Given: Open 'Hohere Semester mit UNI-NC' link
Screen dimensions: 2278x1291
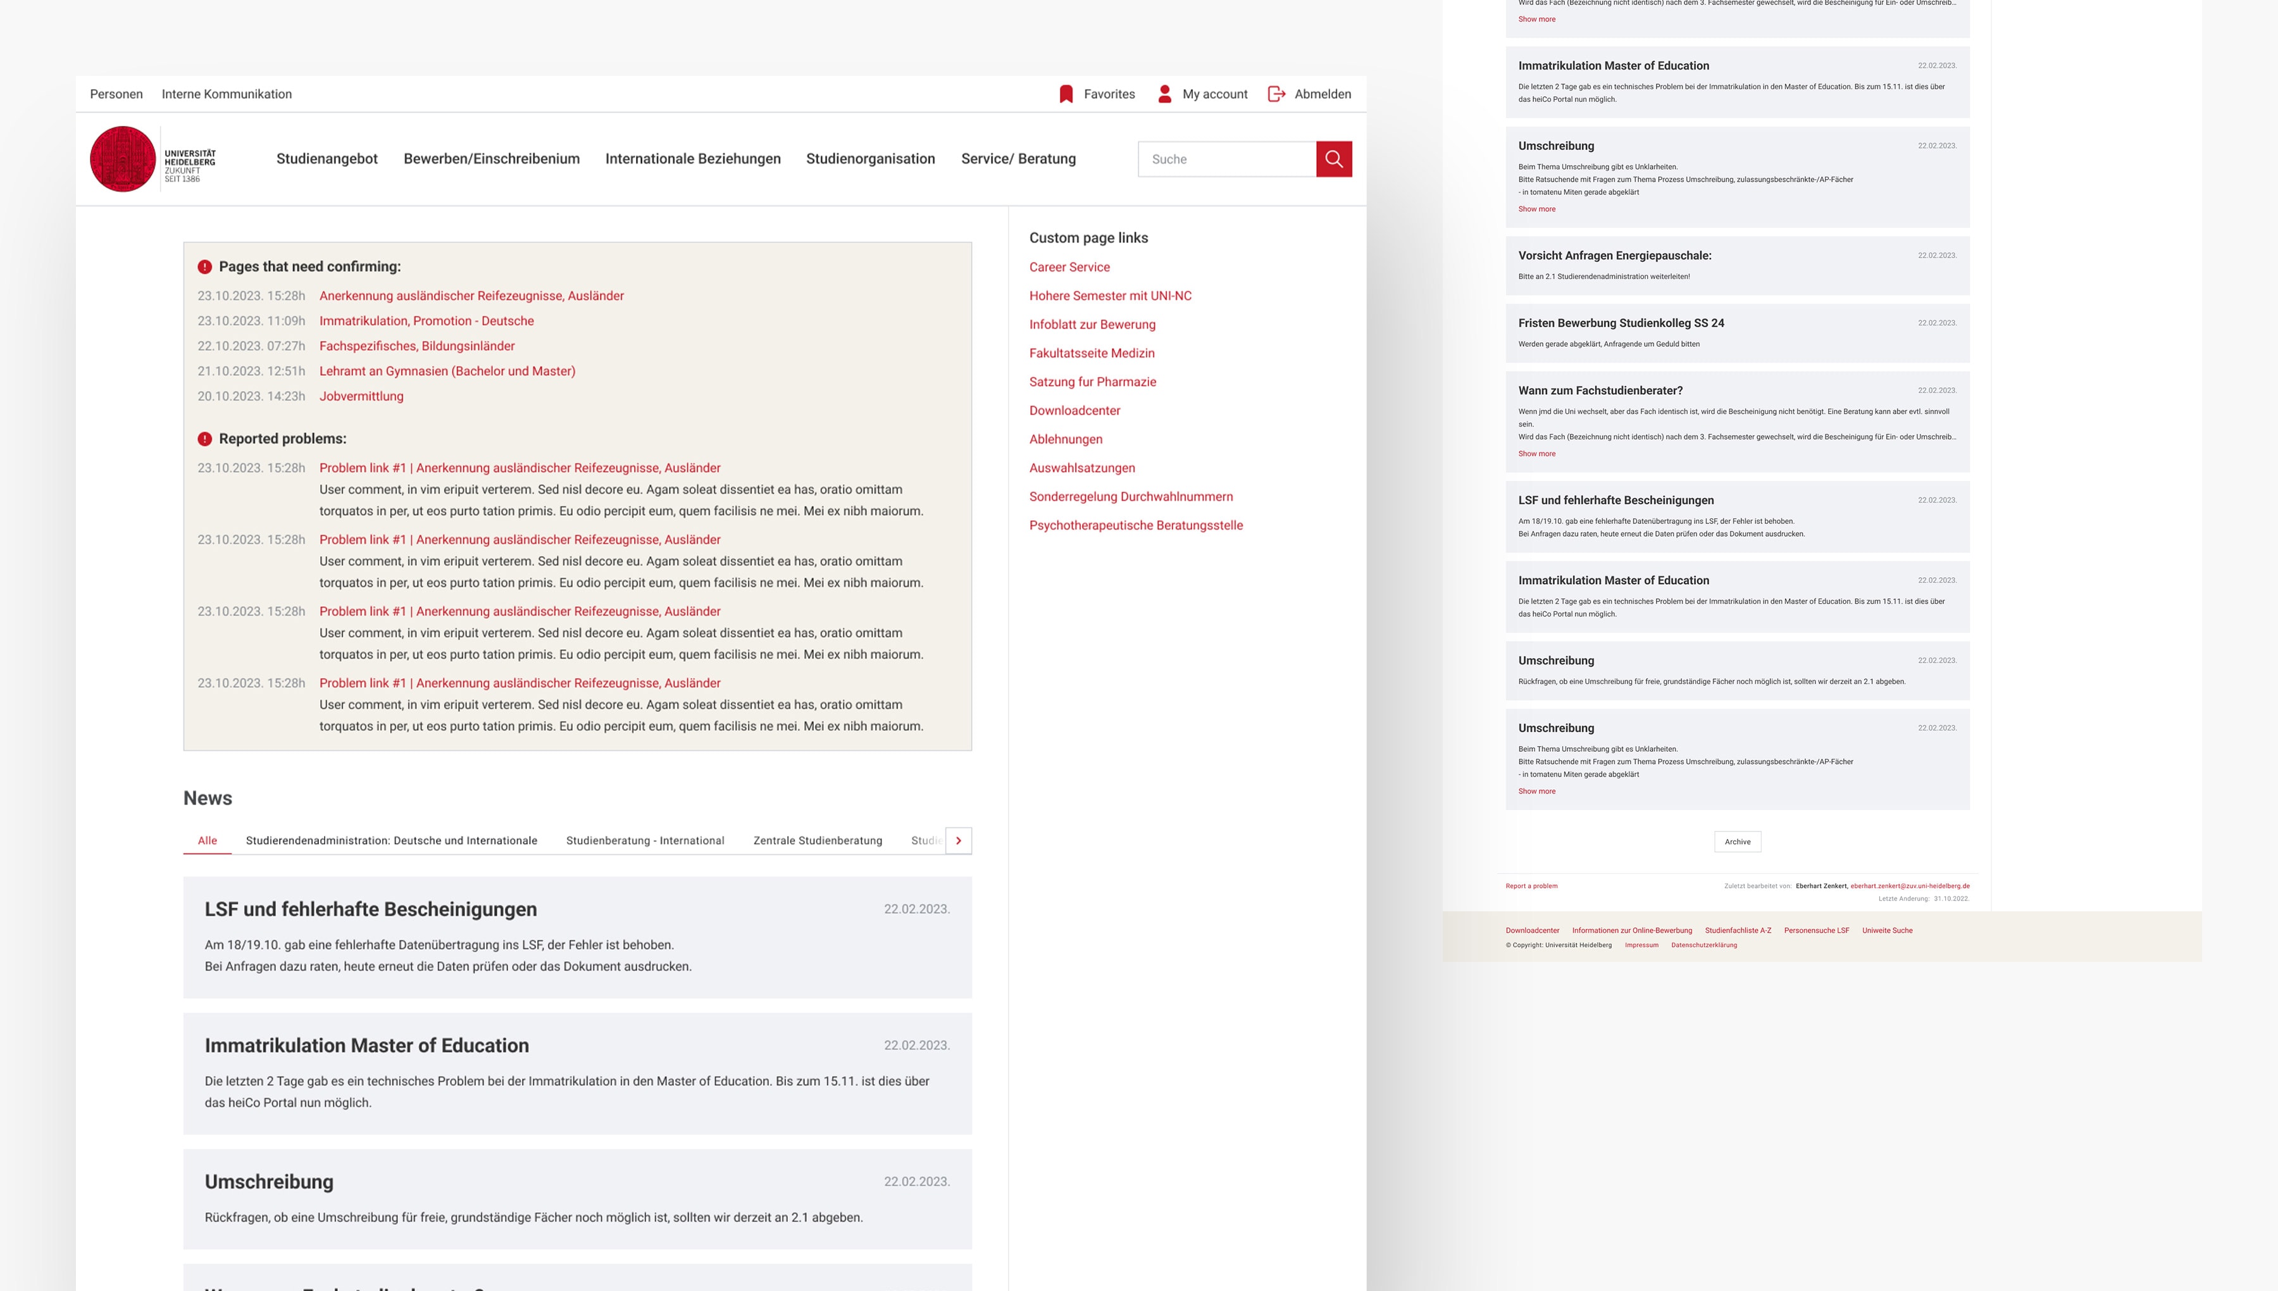Looking at the screenshot, I should pyautogui.click(x=1111, y=296).
